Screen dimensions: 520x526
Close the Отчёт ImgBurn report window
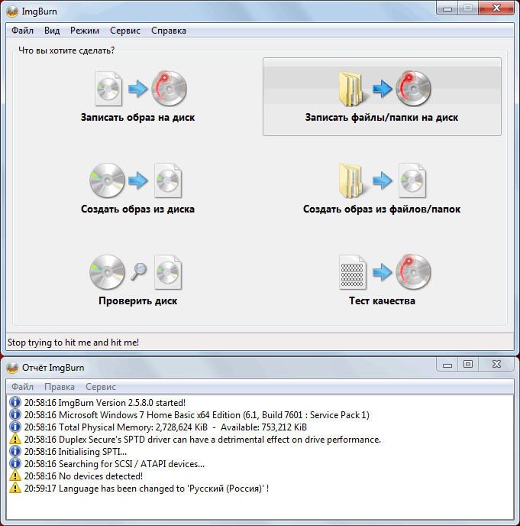coord(496,365)
